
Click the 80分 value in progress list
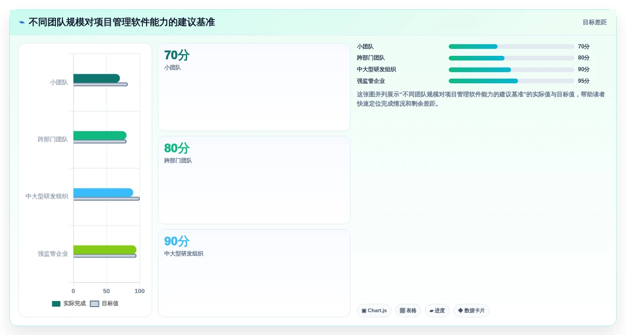pyautogui.click(x=584, y=58)
